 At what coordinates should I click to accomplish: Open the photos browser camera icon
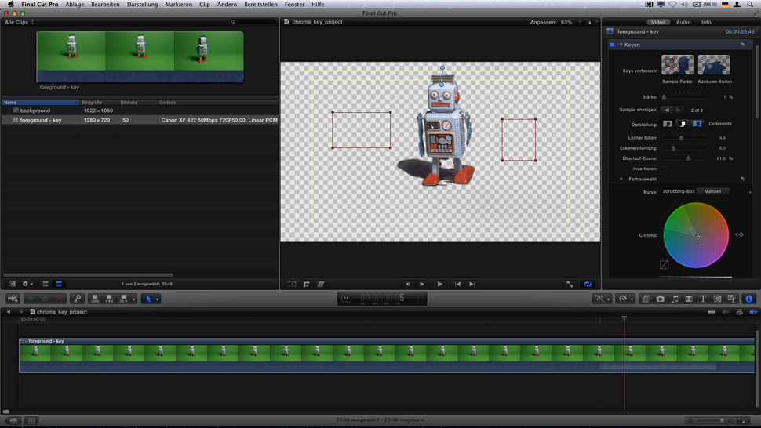661,299
